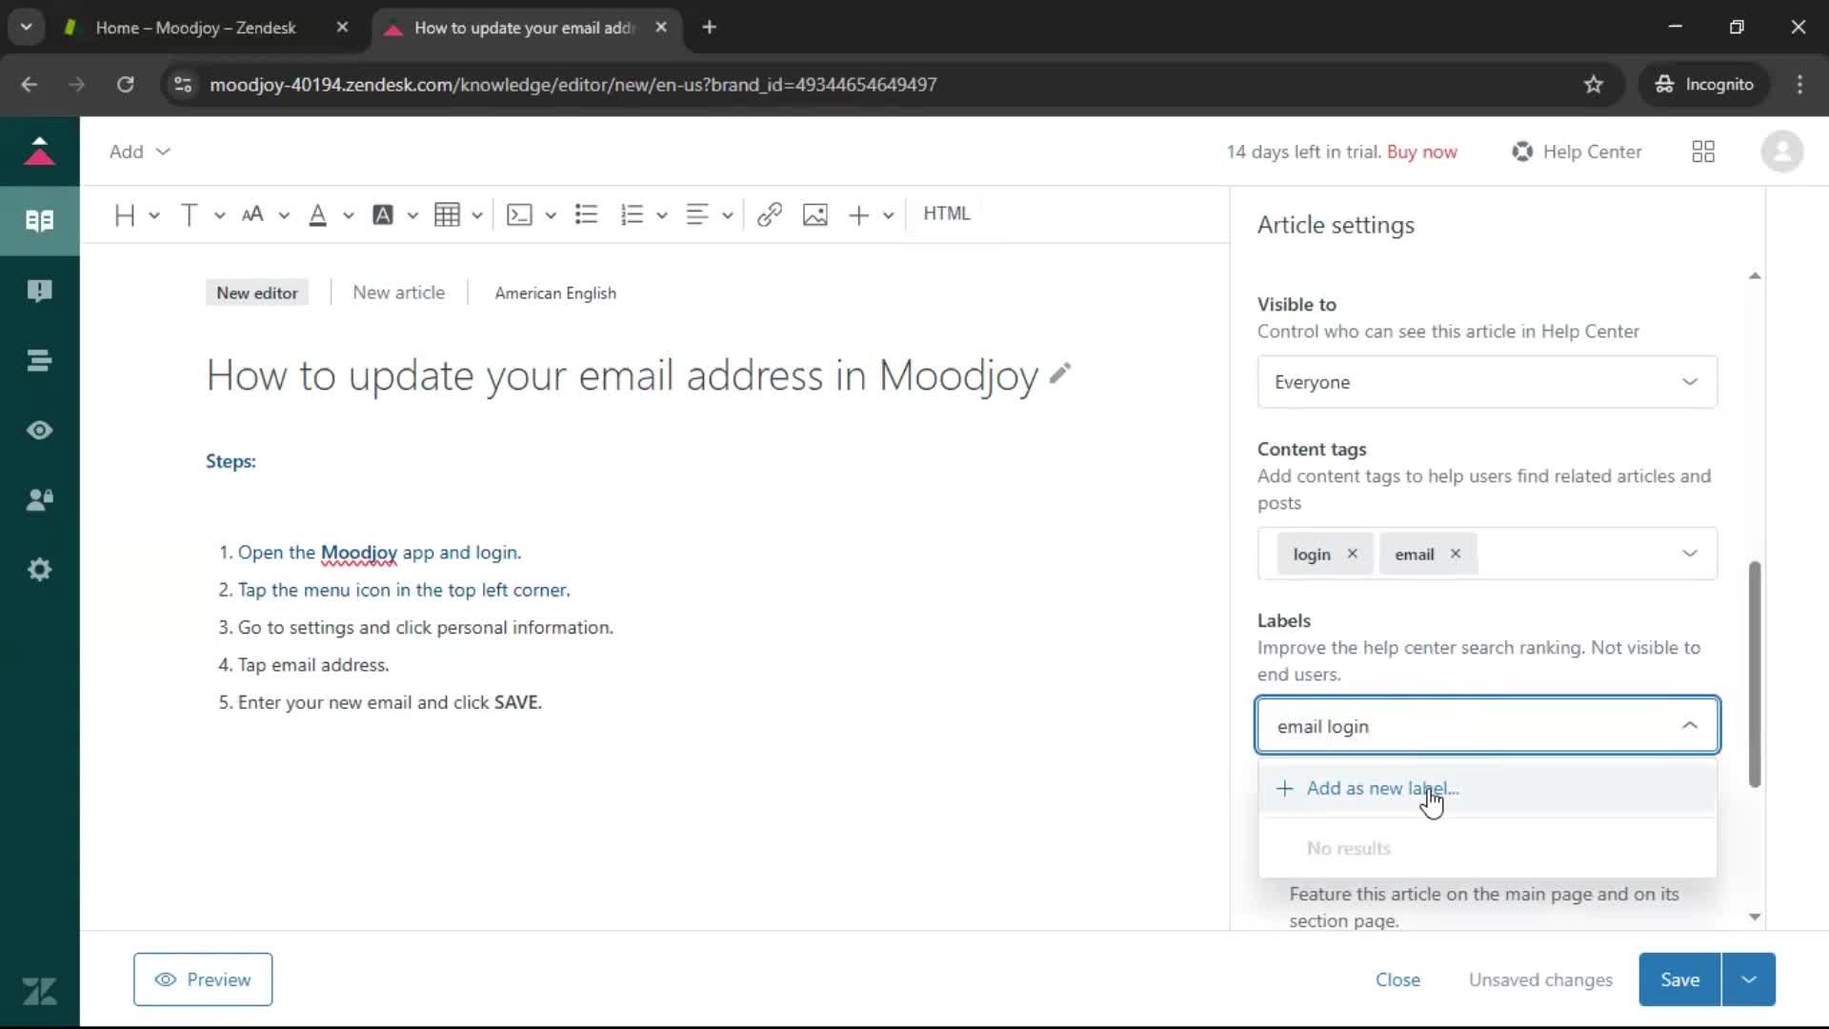1829x1029 pixels.
Task: Open the plus insert tool
Action: coord(859,214)
